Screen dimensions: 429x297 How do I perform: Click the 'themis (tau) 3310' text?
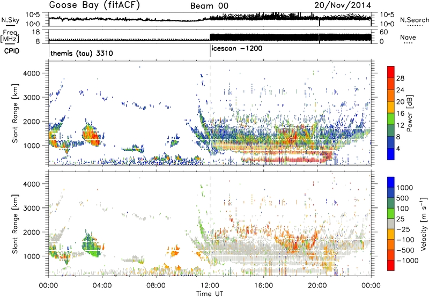click(82, 53)
